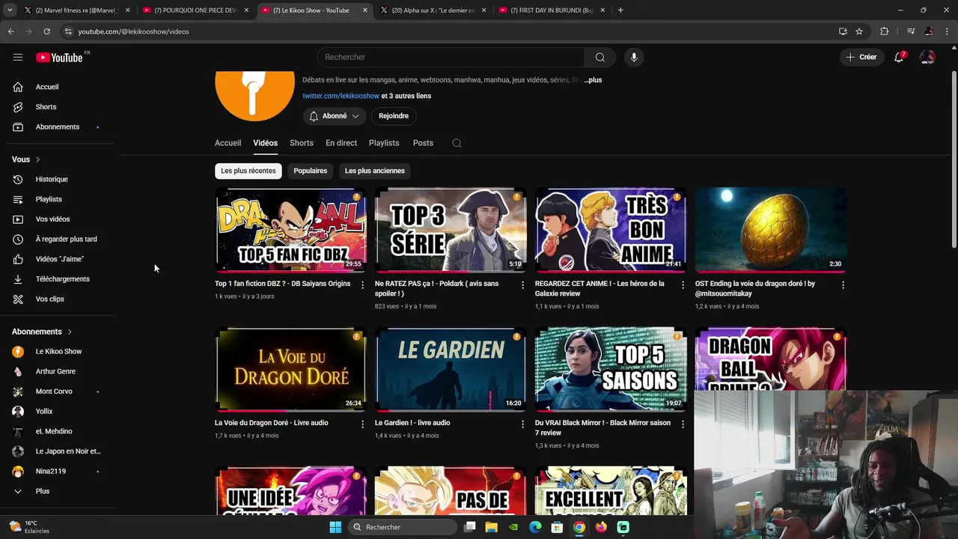The width and height of the screenshot is (958, 539).
Task: Click the browser address bar
Action: 449,31
